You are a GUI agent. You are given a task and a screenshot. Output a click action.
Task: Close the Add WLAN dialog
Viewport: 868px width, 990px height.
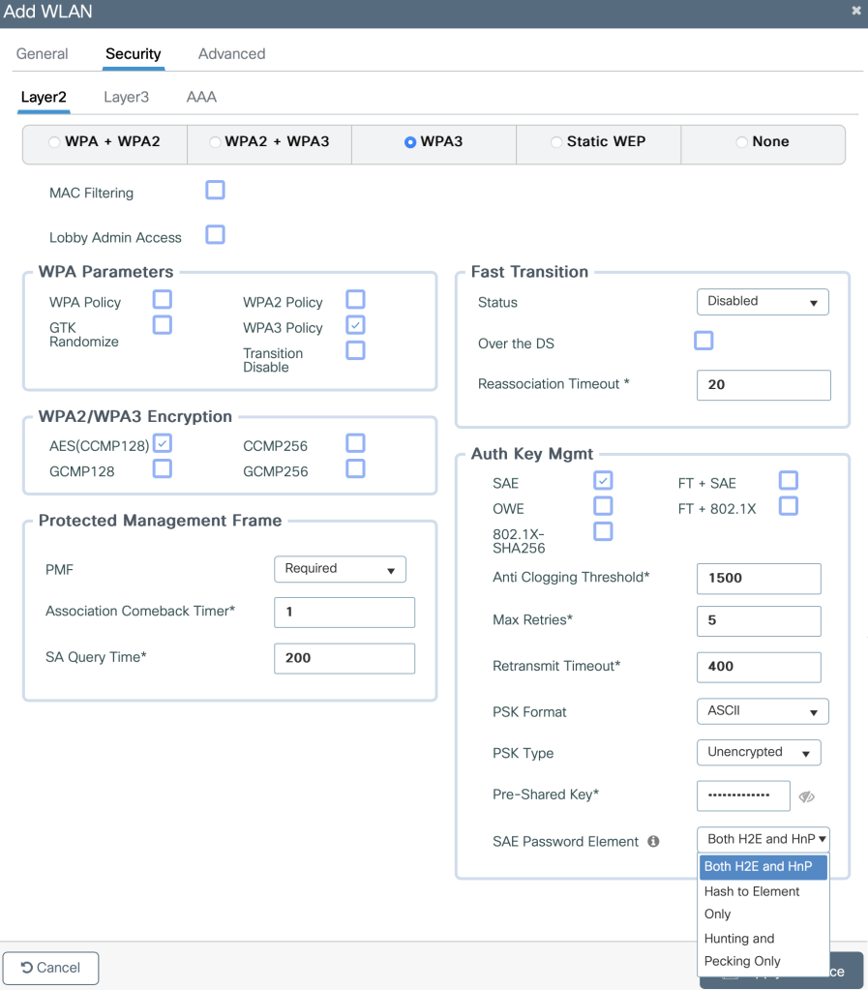click(855, 12)
